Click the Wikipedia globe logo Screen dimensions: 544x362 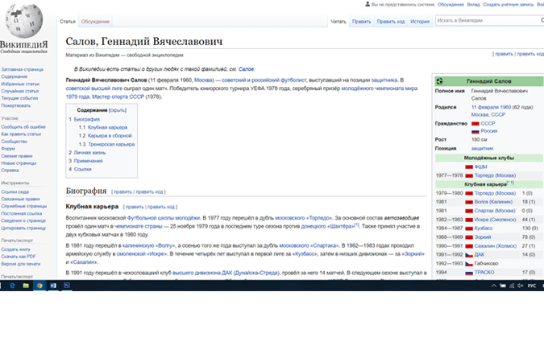(x=23, y=23)
